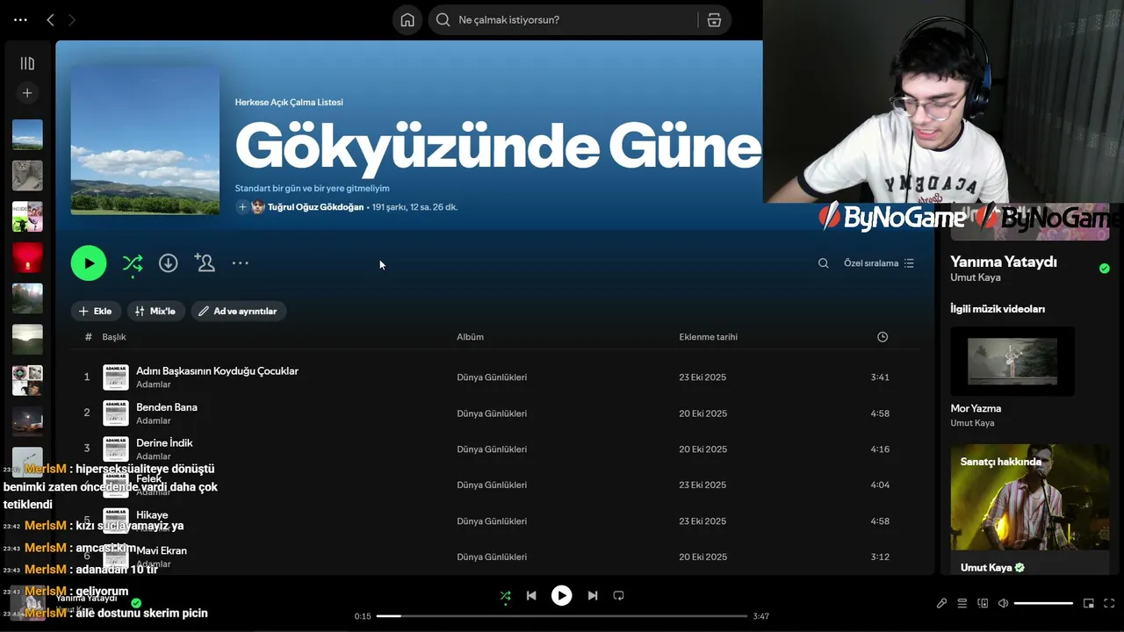This screenshot has height=632, width=1124.
Task: Open 'Dünya Günlükleri' album in row 1
Action: coord(492,377)
